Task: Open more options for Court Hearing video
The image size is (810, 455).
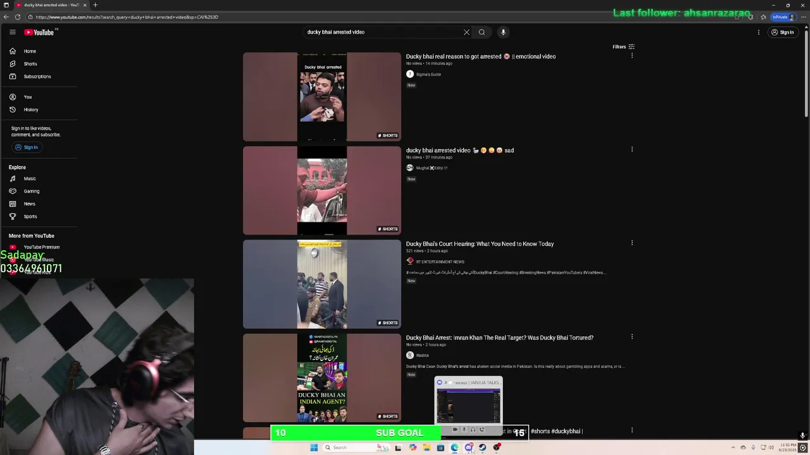Action: pos(632,243)
